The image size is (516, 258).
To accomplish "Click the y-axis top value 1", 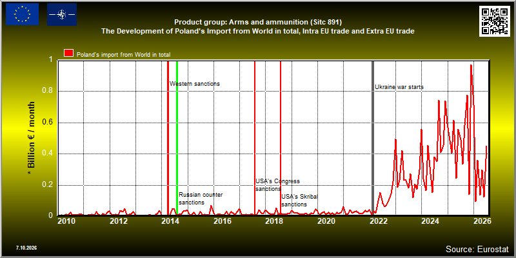I will pyautogui.click(x=51, y=60).
